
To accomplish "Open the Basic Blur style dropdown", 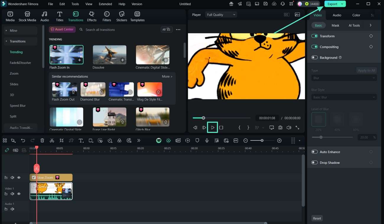I will pyautogui.click(x=344, y=97).
